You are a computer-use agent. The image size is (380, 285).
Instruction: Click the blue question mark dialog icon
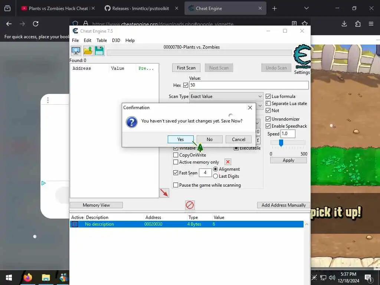132,122
